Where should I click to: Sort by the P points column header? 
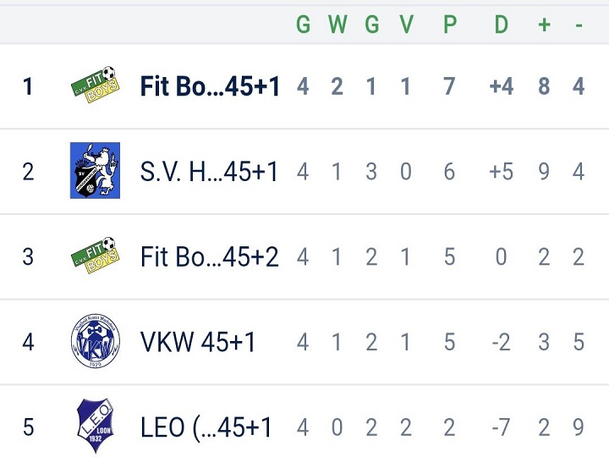pyautogui.click(x=449, y=25)
